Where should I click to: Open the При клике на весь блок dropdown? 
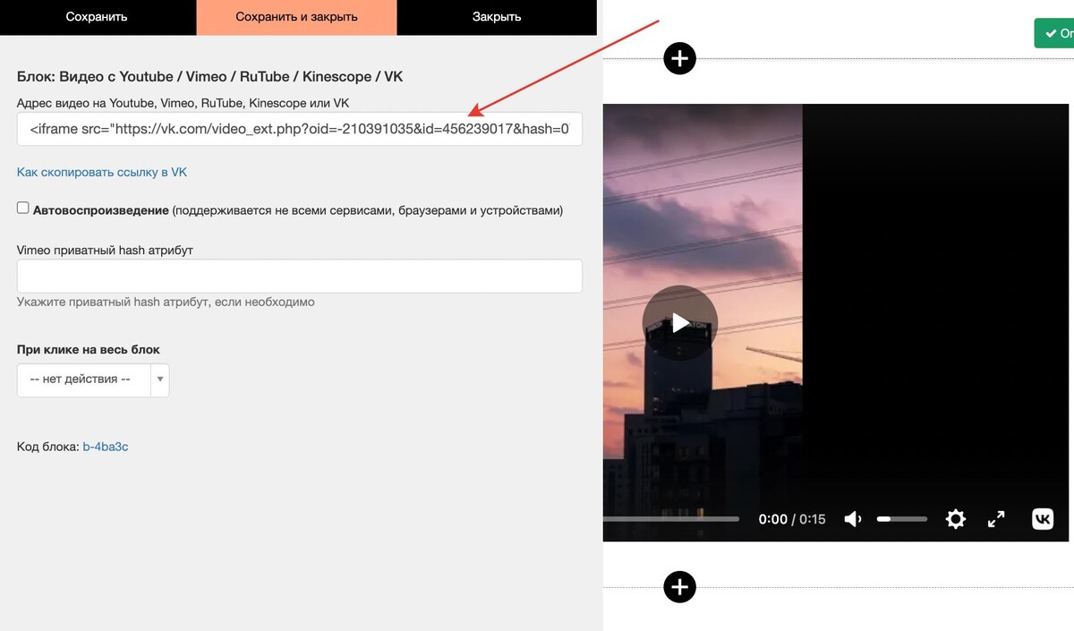click(x=93, y=379)
